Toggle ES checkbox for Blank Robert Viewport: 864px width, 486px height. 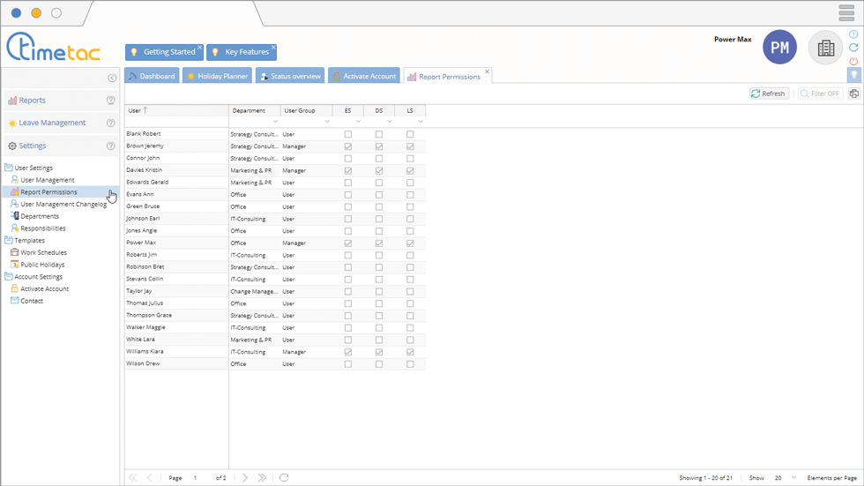tap(347, 134)
